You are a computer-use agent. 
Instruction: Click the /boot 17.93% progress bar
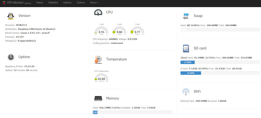pos(220,62)
